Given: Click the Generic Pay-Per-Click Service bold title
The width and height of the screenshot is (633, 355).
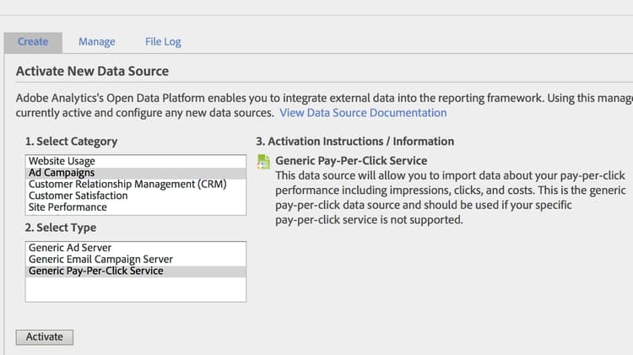Looking at the screenshot, I should pos(351,160).
